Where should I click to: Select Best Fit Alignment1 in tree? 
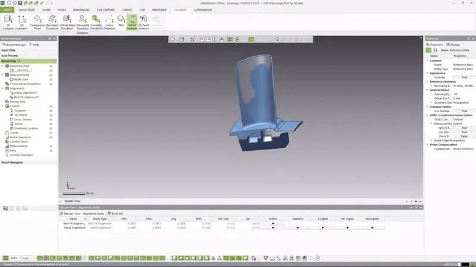click(x=26, y=97)
